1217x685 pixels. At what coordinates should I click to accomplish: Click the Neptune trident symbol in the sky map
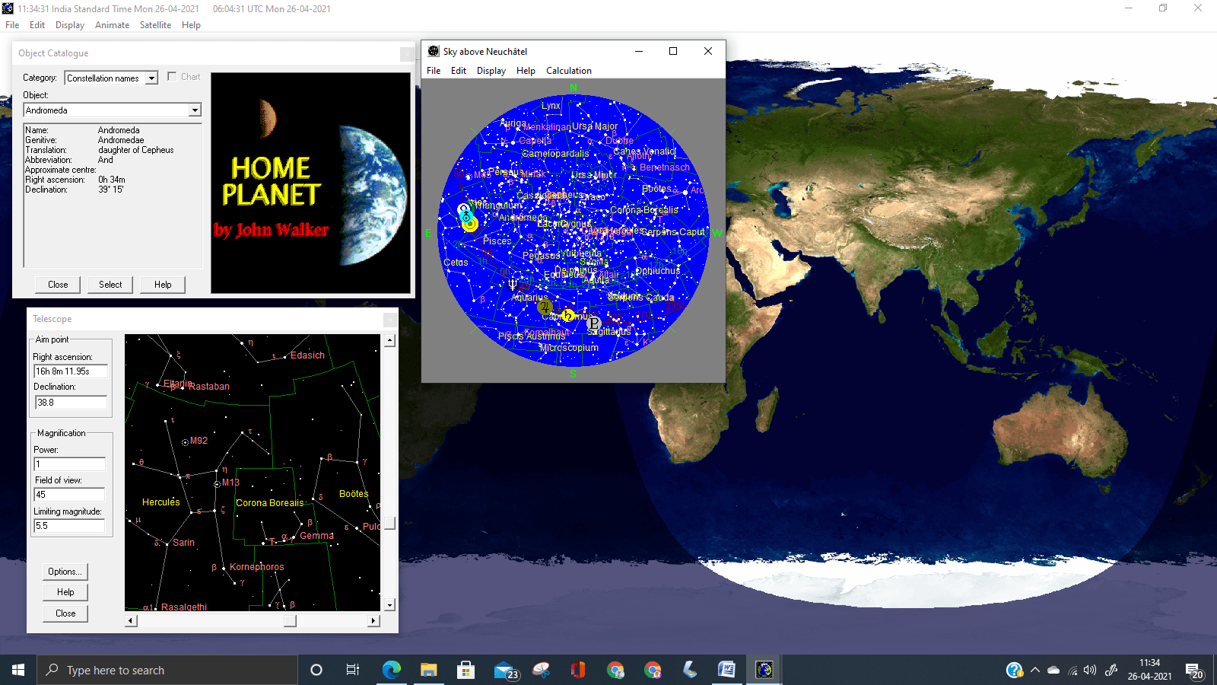[x=513, y=285]
